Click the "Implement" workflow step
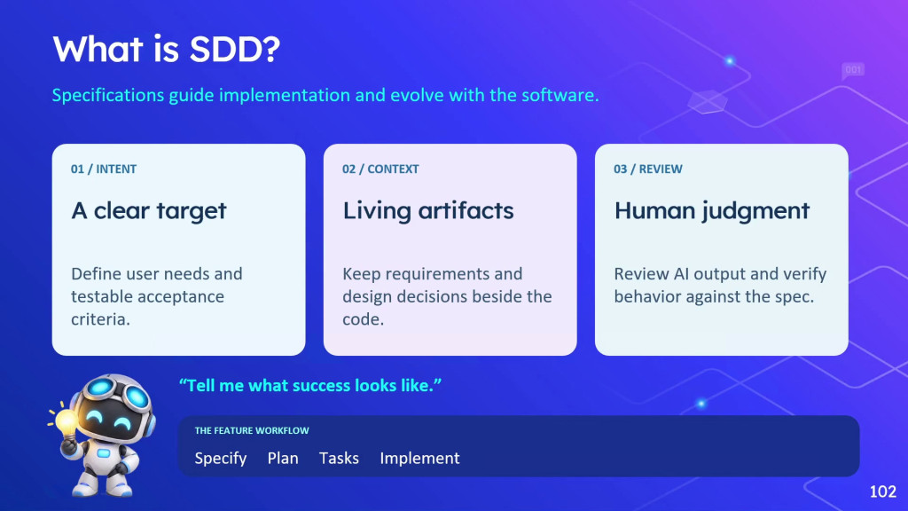The image size is (908, 511). [419, 459]
